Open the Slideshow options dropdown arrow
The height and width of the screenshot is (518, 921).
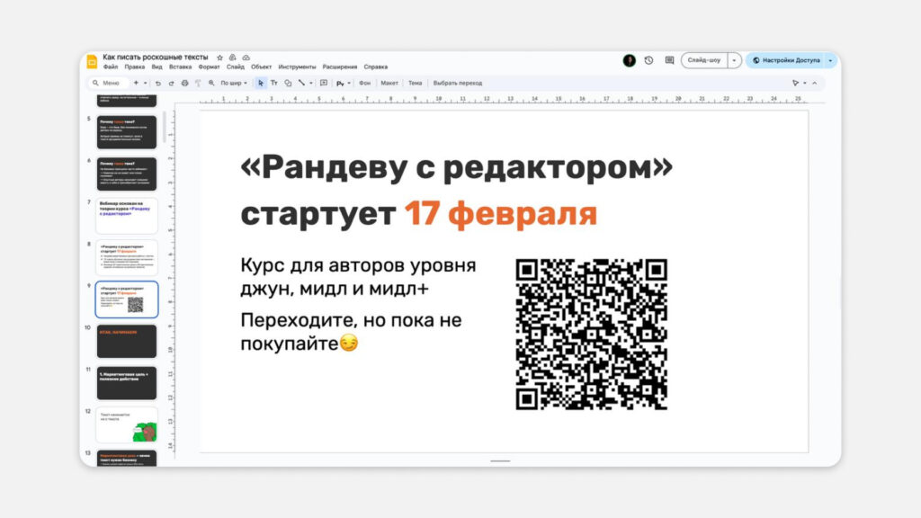[x=734, y=60]
